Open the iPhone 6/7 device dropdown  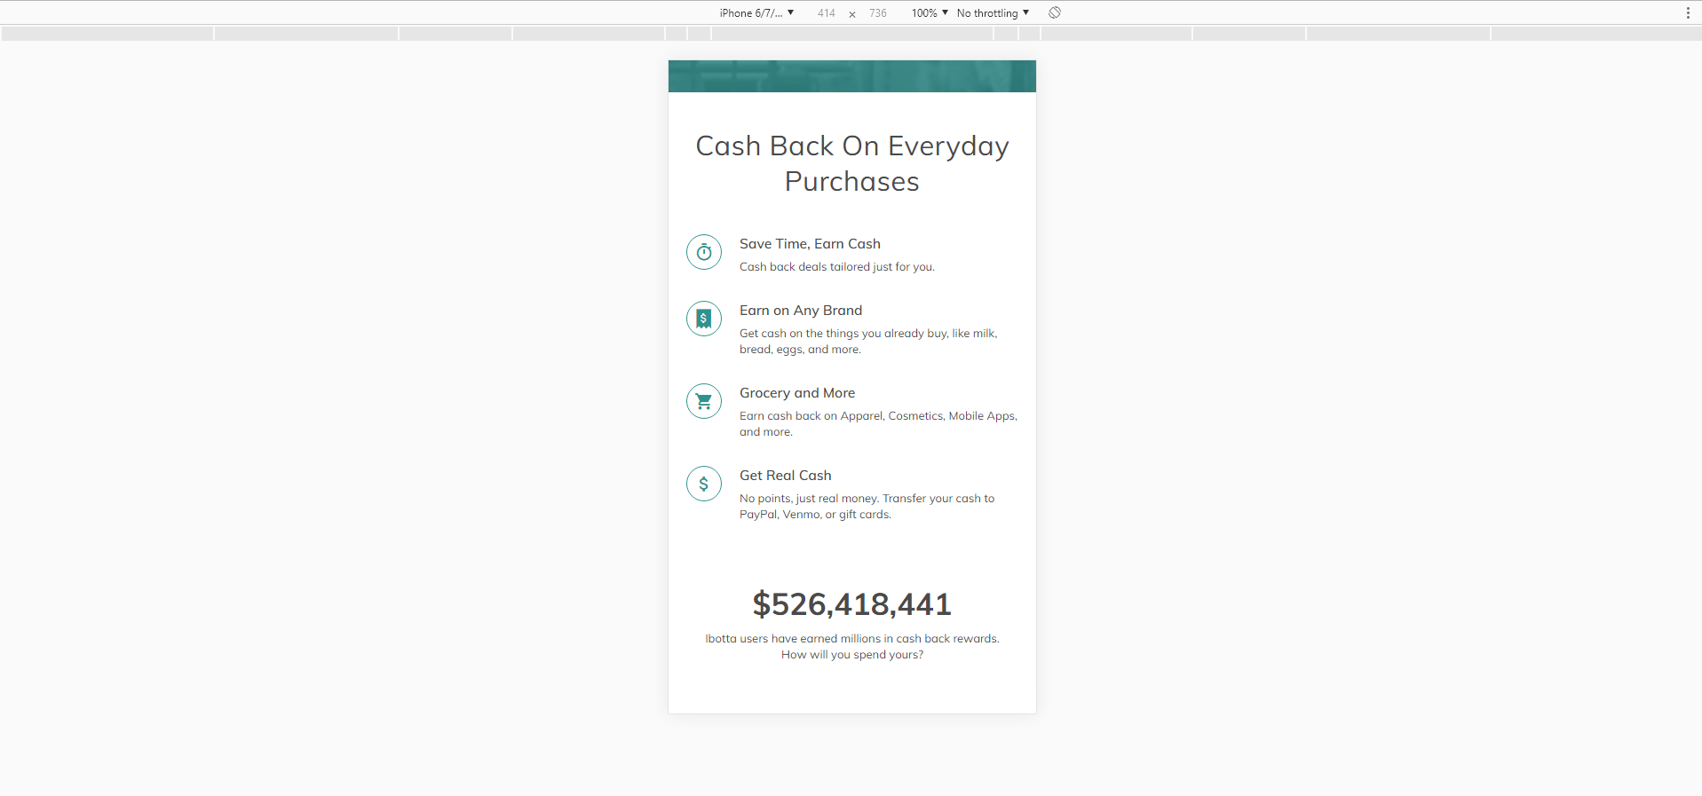coord(756,12)
